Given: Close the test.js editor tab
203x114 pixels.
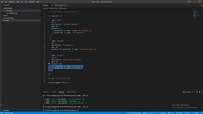Looking at the screenshot, I should pyautogui.click(x=52, y=5).
